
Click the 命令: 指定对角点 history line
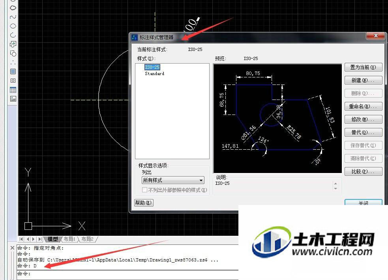tap(40, 248)
